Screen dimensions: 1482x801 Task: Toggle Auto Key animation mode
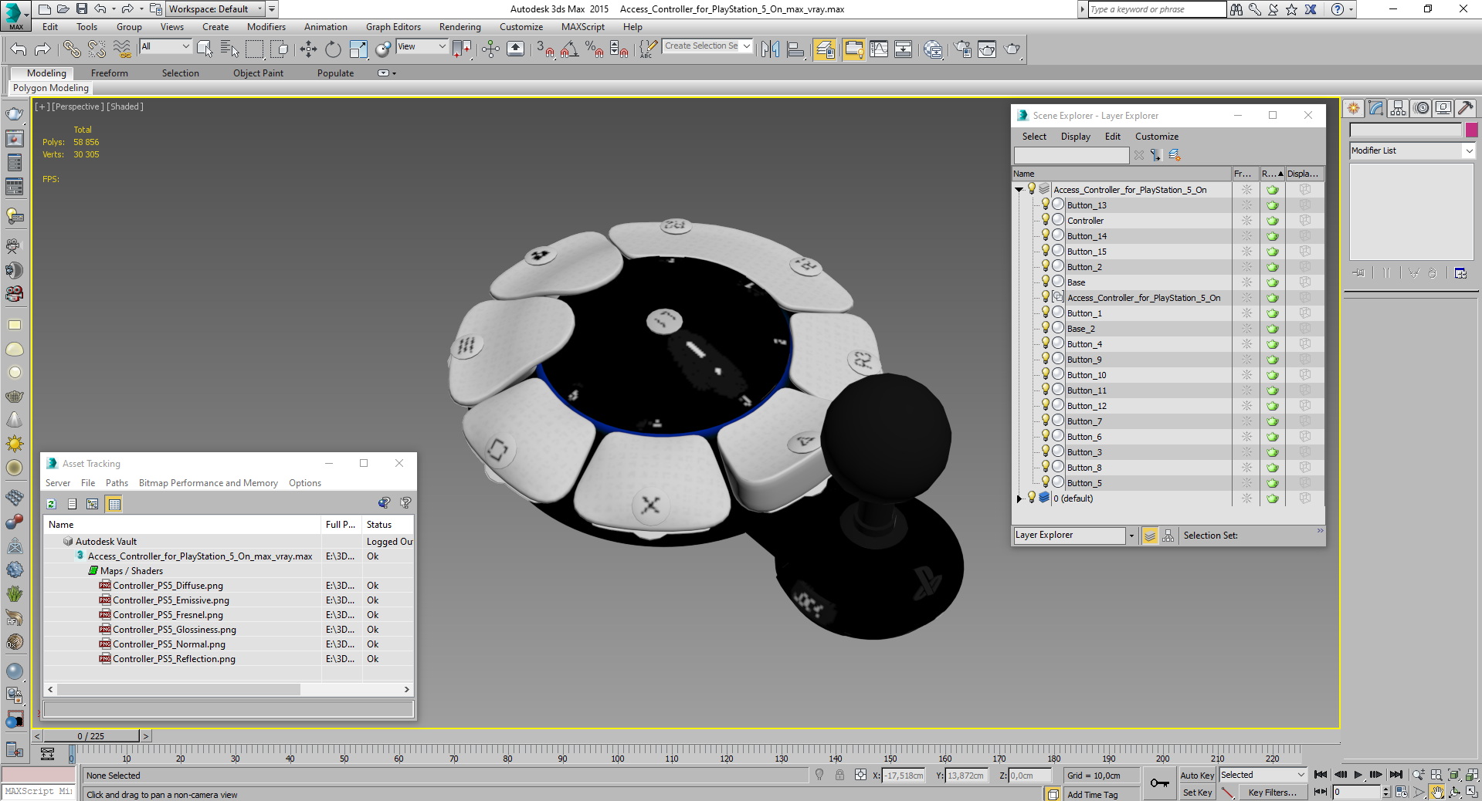(1197, 776)
